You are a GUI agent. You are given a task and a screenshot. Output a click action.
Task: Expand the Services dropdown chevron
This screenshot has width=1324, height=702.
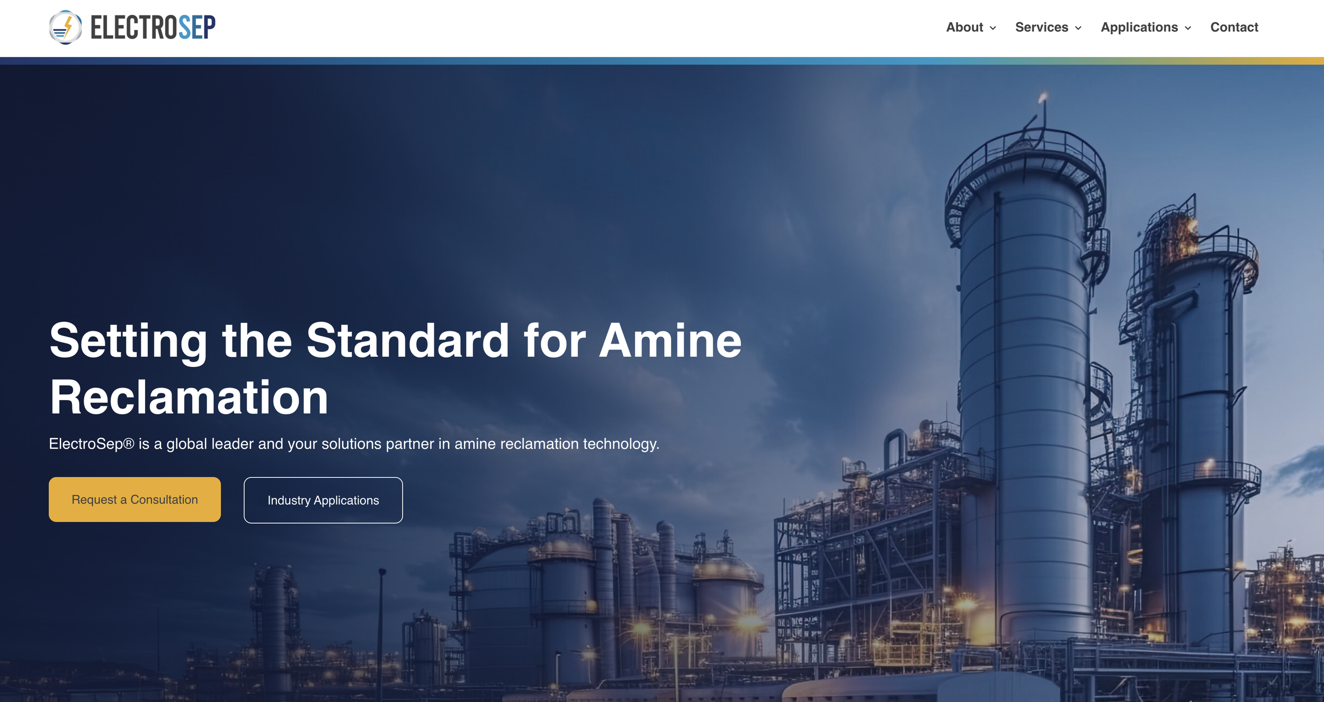[x=1078, y=28]
